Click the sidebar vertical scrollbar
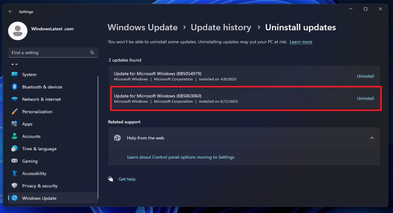This screenshot has width=393, height=213. pos(98,137)
